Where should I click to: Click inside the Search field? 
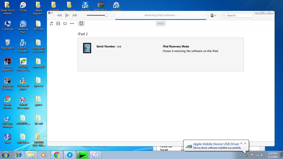pyautogui.click(x=237, y=15)
